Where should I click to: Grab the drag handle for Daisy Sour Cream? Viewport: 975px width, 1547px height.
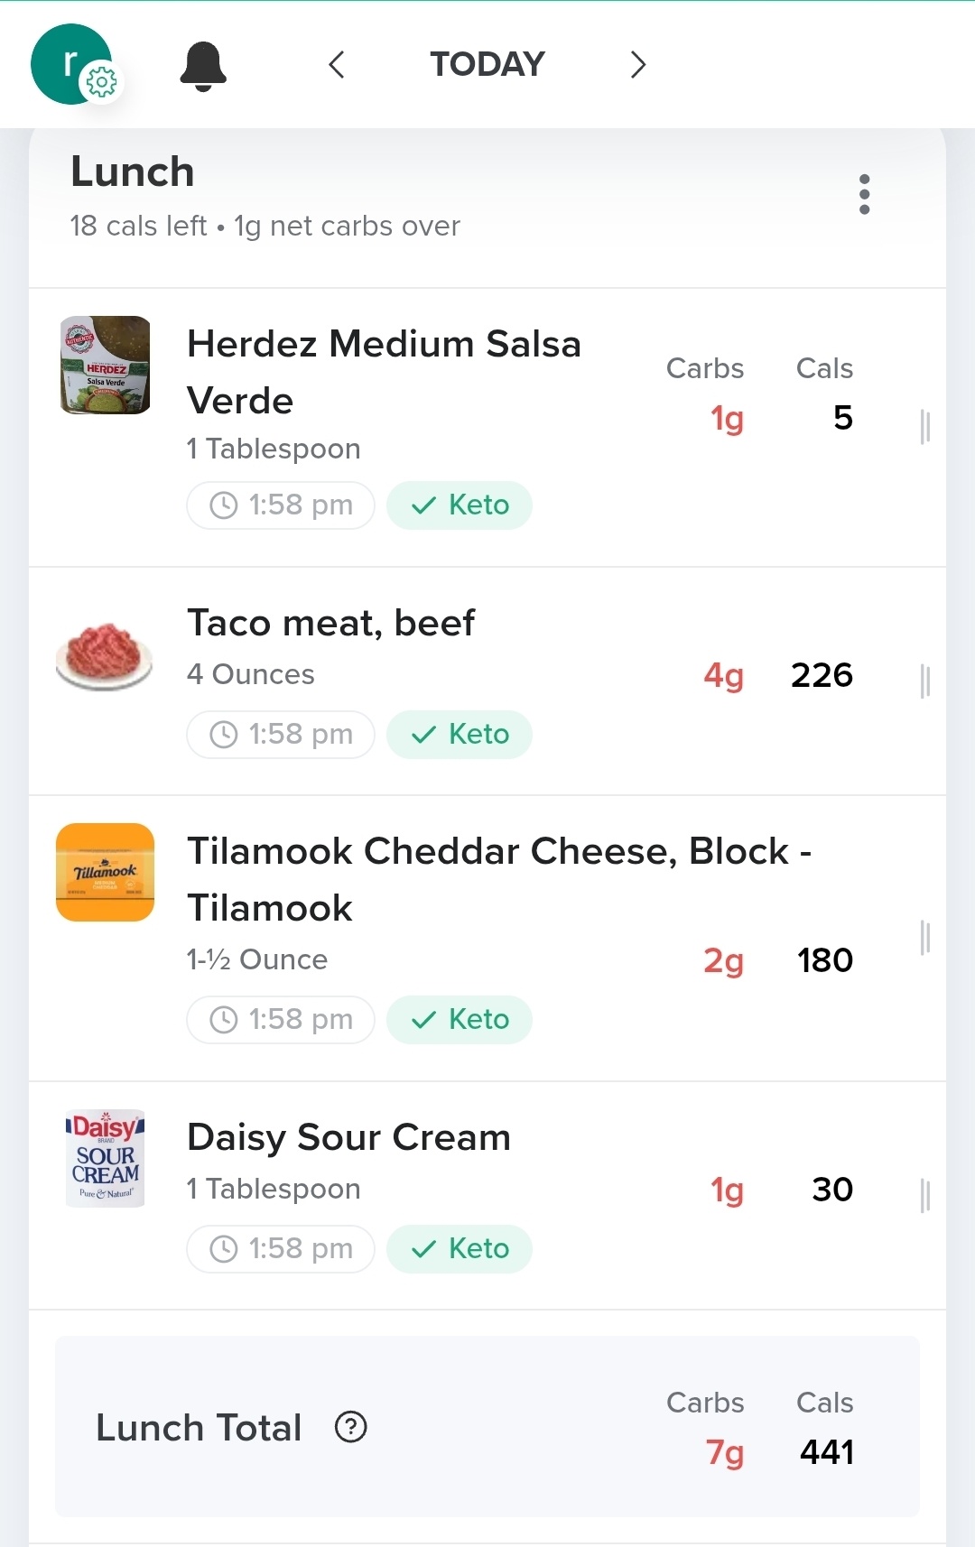coord(924,1196)
